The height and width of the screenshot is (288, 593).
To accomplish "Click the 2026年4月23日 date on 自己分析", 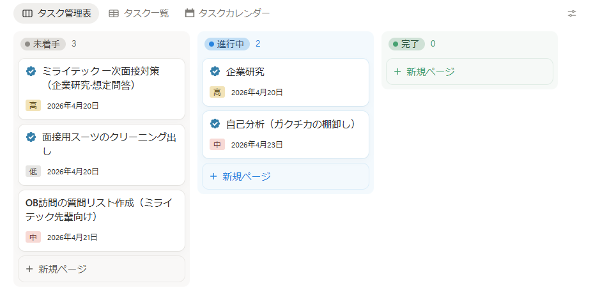I will click(x=257, y=145).
